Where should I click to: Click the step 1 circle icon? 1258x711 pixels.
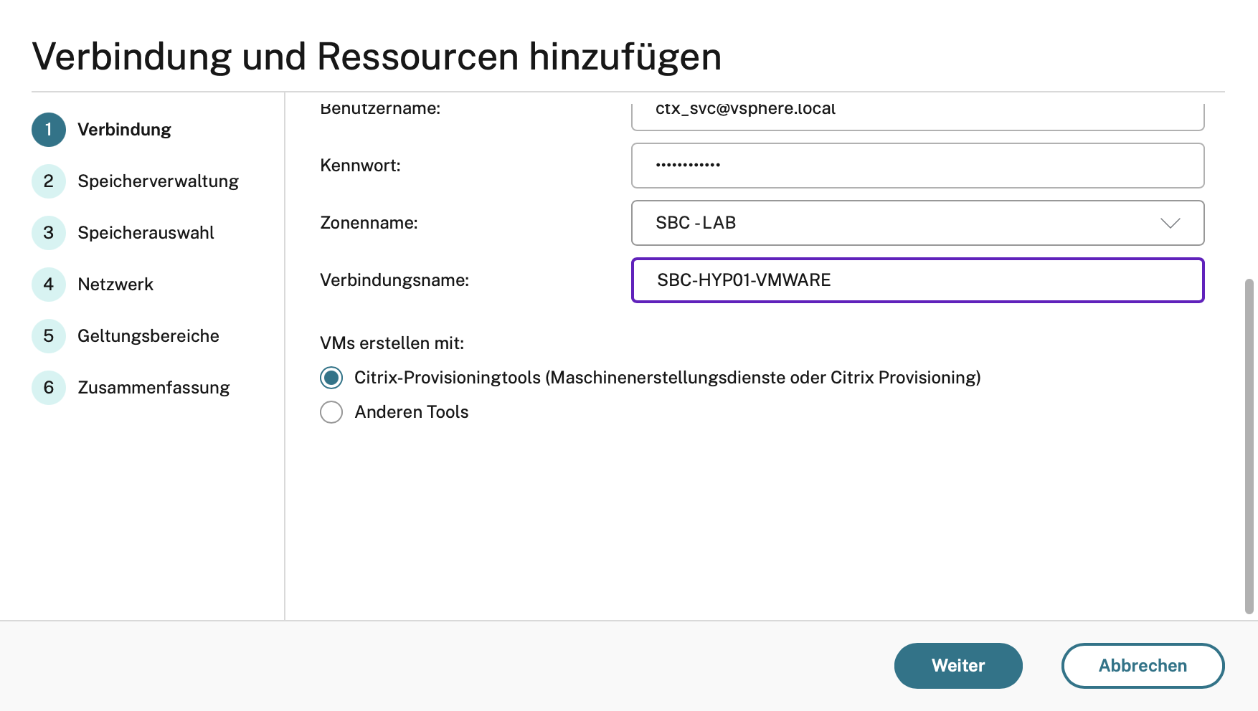tap(49, 130)
